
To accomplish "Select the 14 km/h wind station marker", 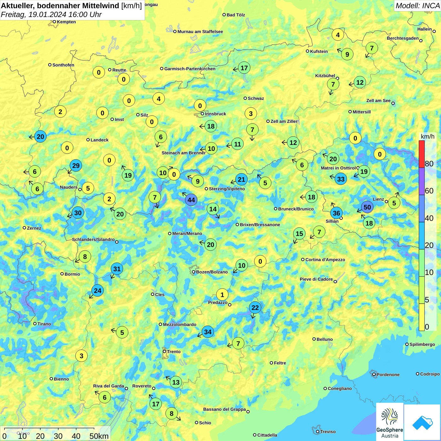I will click(x=213, y=209).
